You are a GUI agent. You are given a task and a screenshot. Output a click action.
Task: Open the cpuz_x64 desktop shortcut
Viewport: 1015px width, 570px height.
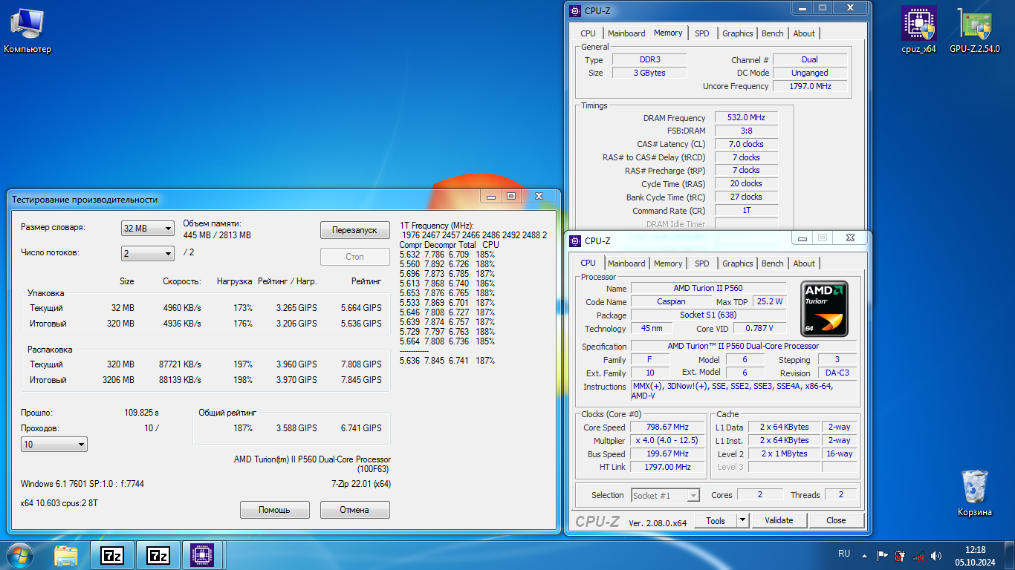click(x=918, y=30)
